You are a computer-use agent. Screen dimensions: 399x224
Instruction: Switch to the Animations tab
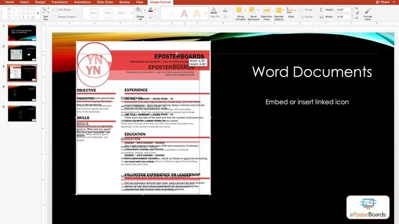tap(82, 2)
